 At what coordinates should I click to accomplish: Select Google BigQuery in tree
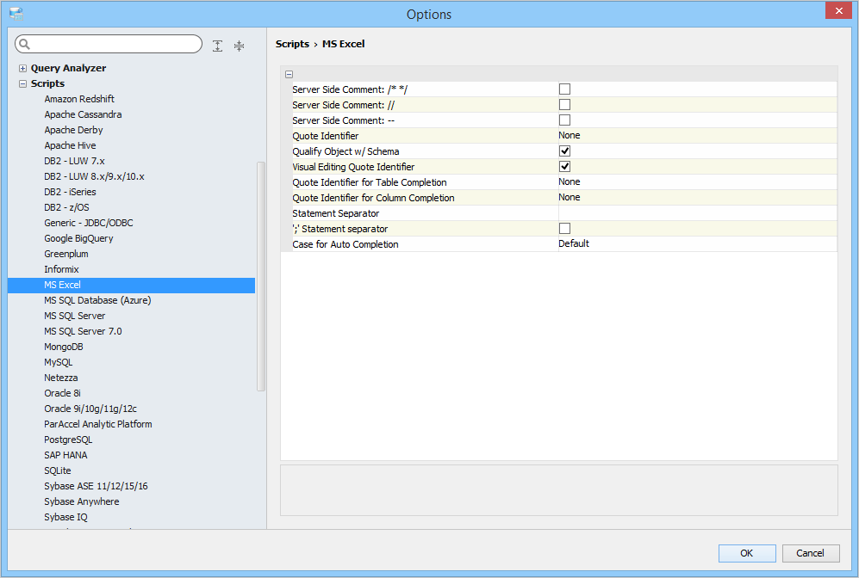click(x=79, y=238)
